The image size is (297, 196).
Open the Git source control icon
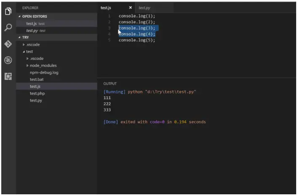8,44
